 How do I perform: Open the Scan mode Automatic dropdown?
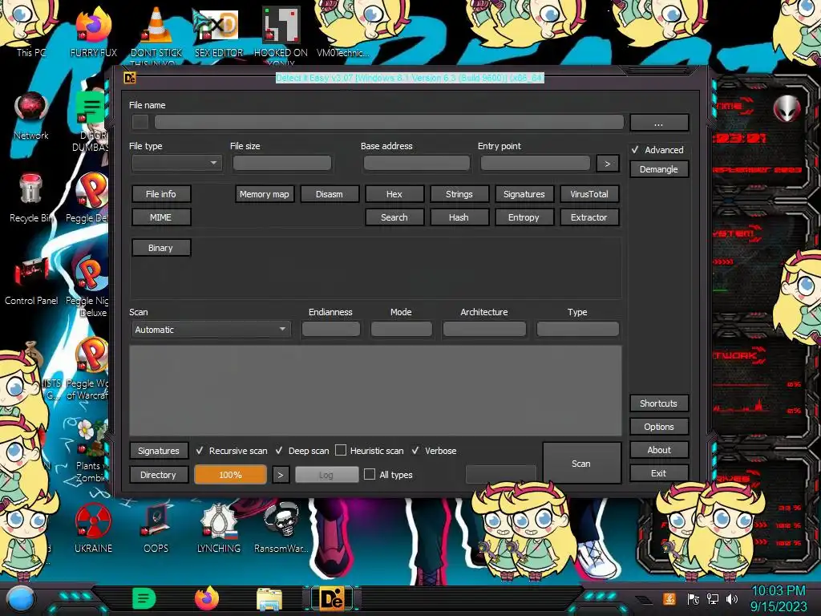[x=210, y=330]
